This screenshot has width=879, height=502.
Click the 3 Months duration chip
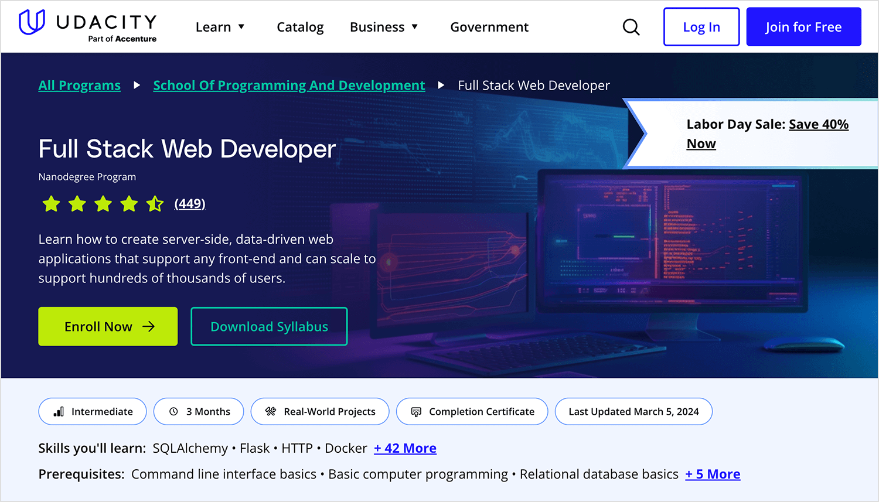[x=199, y=411]
